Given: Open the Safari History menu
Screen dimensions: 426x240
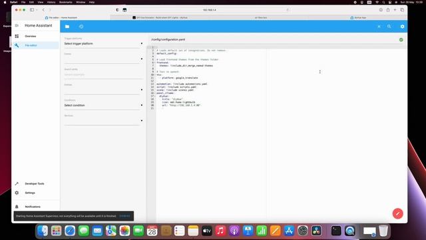Looking at the screenshot, I should tap(51, 2).
